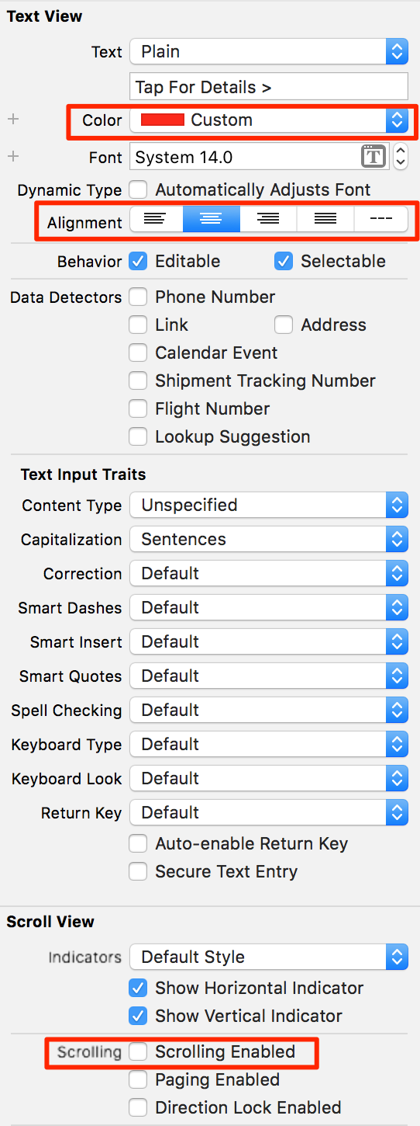Uncheck the Editable checkbox
Image resolution: width=420 pixels, height=1126 pixels.
138,261
